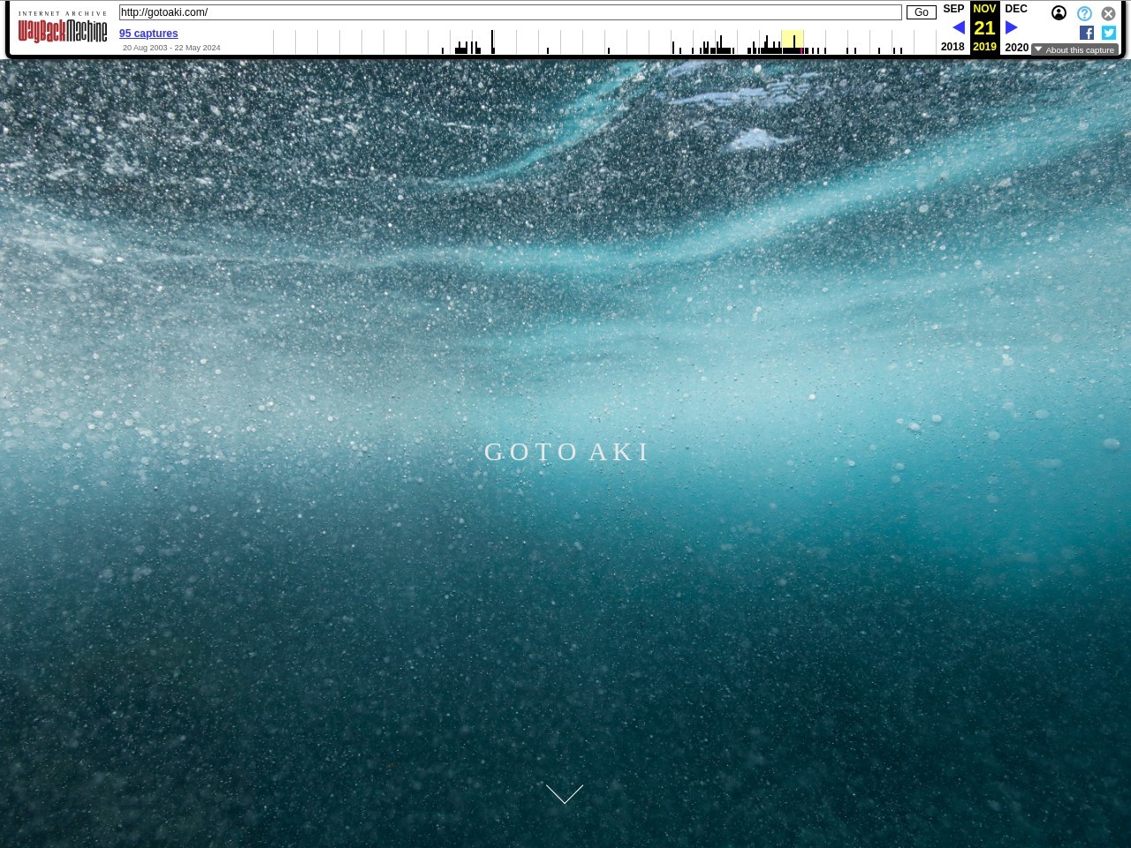Share capture on Twitter
This screenshot has height=848, width=1131.
click(x=1109, y=33)
